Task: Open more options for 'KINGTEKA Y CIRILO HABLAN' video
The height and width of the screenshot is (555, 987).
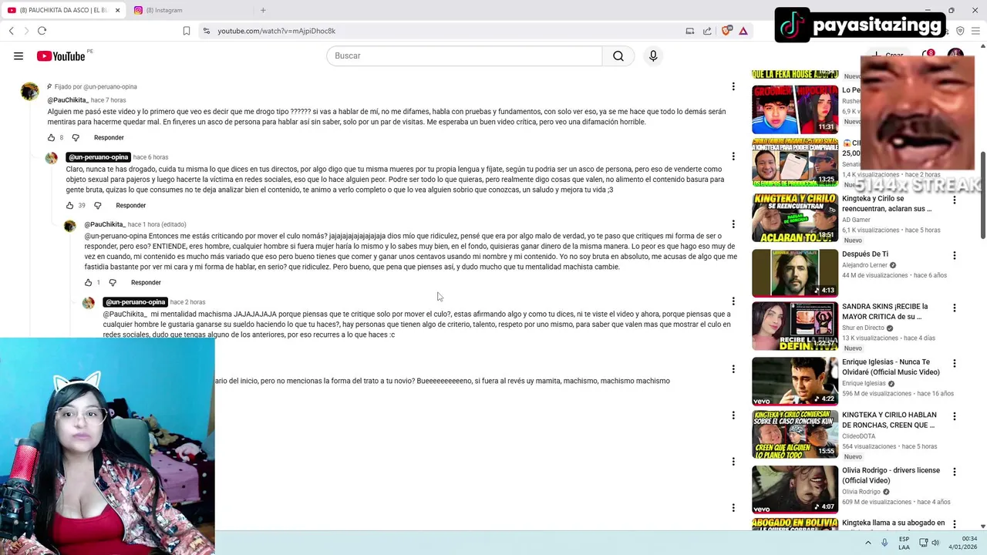Action: pyautogui.click(x=955, y=416)
